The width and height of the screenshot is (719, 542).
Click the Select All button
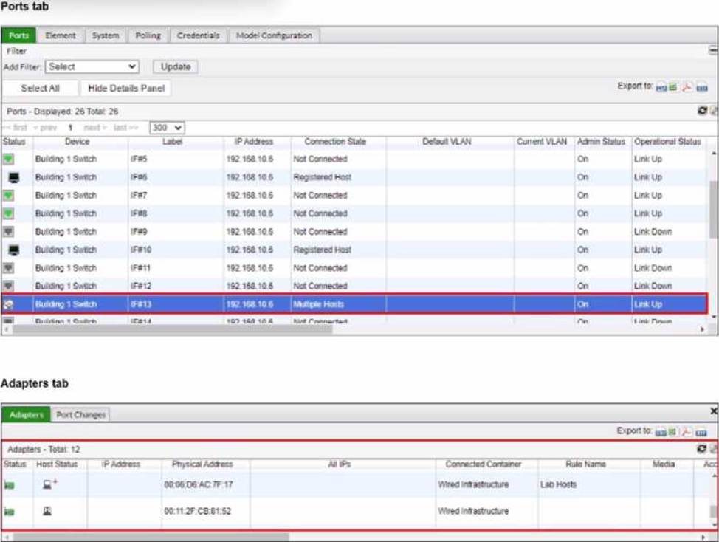40,88
